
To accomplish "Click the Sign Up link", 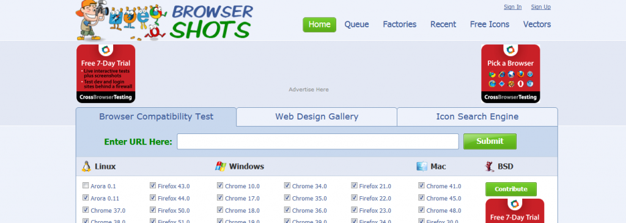I will coord(541,7).
